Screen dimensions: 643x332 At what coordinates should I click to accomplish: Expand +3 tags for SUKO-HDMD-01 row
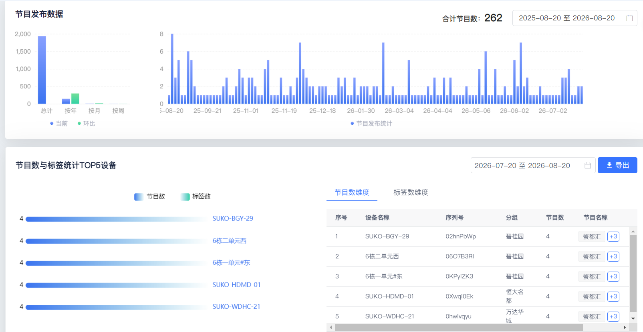pos(613,296)
